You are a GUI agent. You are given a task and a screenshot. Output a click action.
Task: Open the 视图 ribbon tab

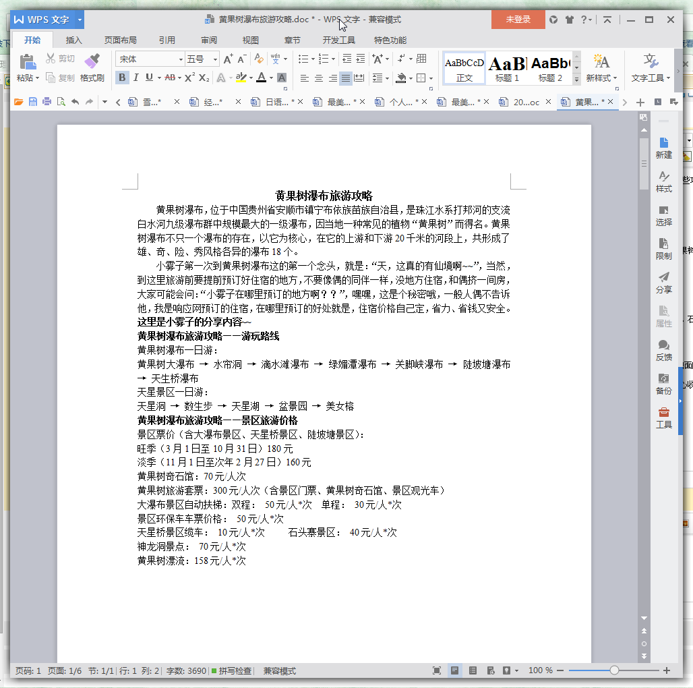[251, 40]
